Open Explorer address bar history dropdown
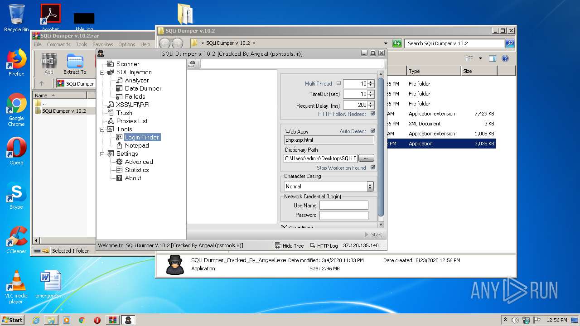The height and width of the screenshot is (326, 580). [x=386, y=43]
